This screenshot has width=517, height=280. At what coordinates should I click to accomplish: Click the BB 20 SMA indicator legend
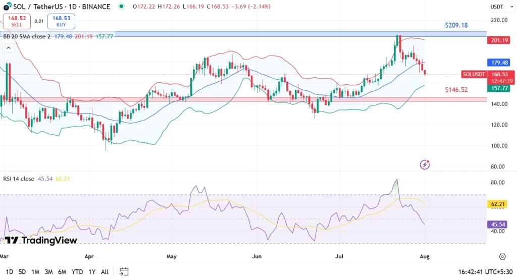tap(27, 36)
